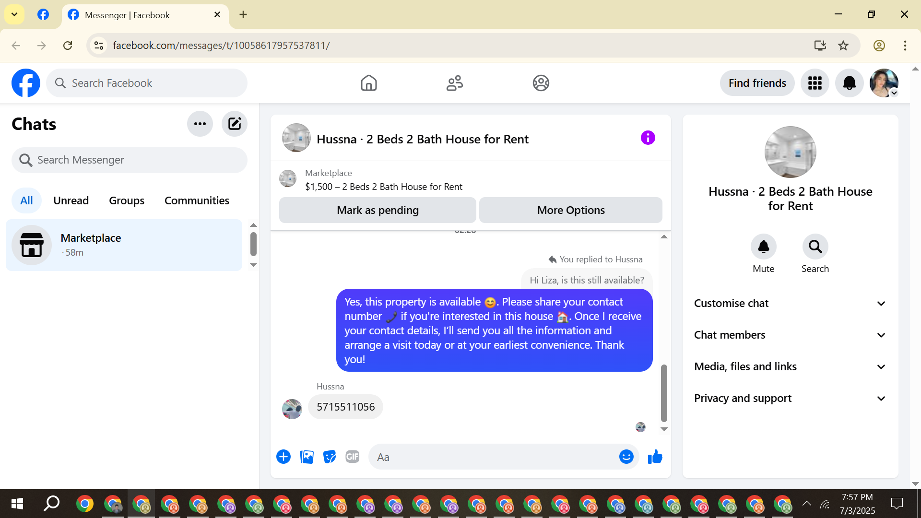Click the More Options button
The width and height of the screenshot is (921, 518).
(570, 210)
